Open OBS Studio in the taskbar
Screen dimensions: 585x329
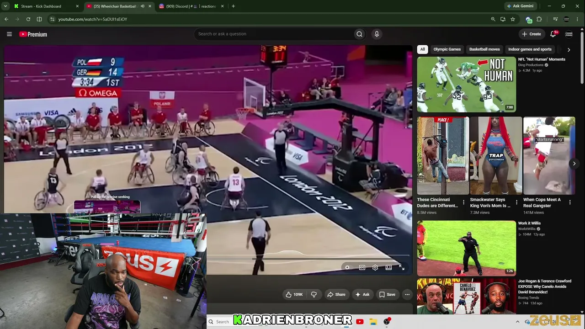coord(387,322)
